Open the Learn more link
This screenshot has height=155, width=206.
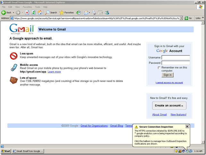click(54, 72)
